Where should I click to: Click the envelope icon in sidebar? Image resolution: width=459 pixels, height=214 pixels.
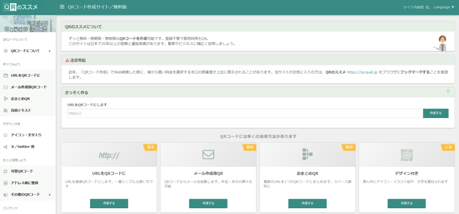(5, 87)
